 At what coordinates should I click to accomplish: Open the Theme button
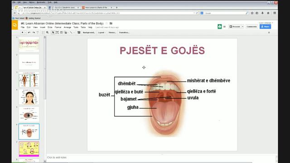[x=112, y=33]
